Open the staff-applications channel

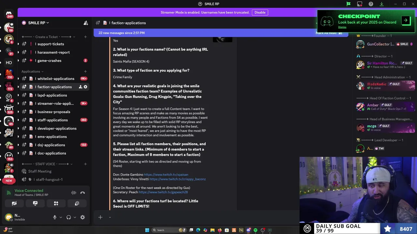pos(54,120)
